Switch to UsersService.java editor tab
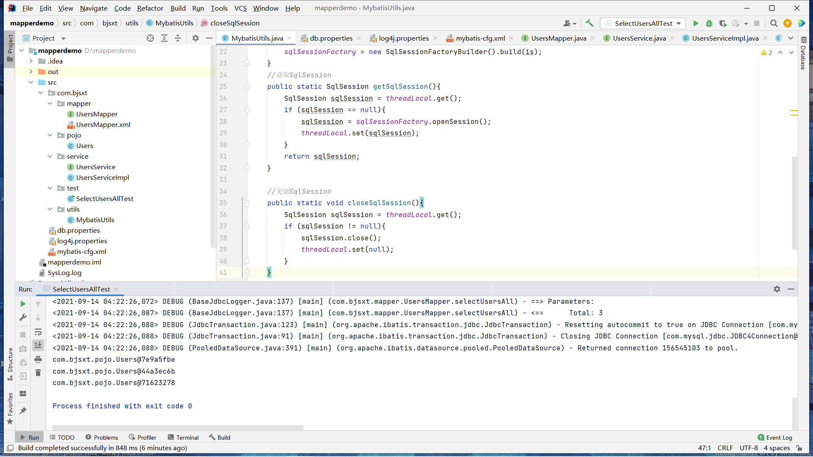Viewport: 813px width, 457px height. tap(639, 38)
